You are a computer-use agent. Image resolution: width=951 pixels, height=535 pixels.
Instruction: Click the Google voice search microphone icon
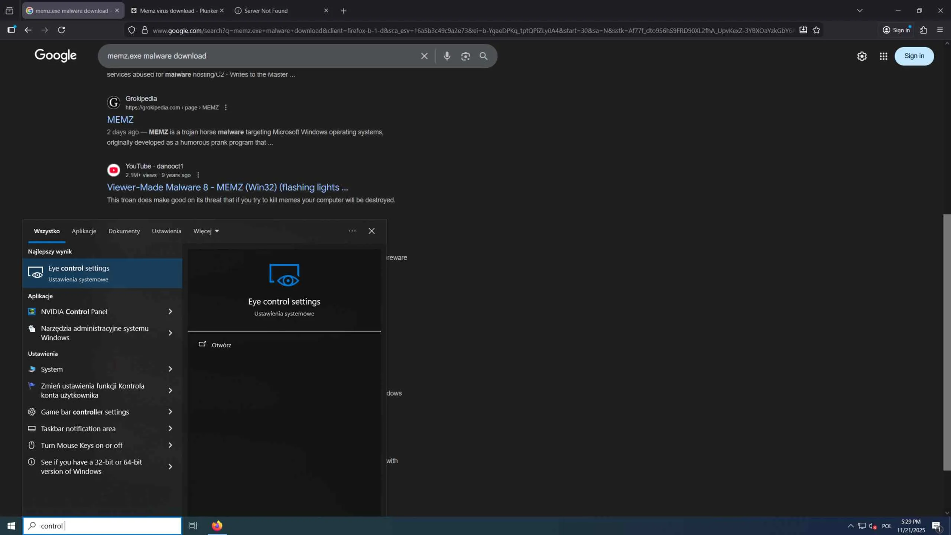click(447, 56)
